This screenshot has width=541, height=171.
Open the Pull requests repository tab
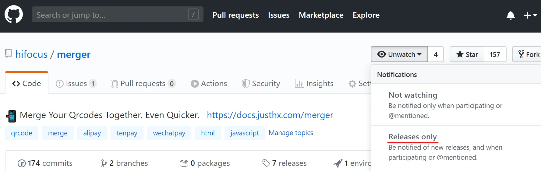(x=143, y=84)
